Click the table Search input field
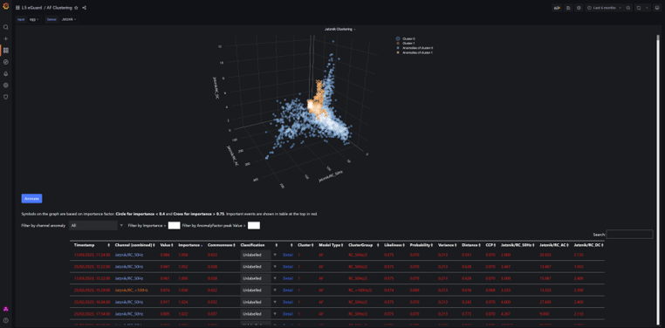 coord(629,234)
